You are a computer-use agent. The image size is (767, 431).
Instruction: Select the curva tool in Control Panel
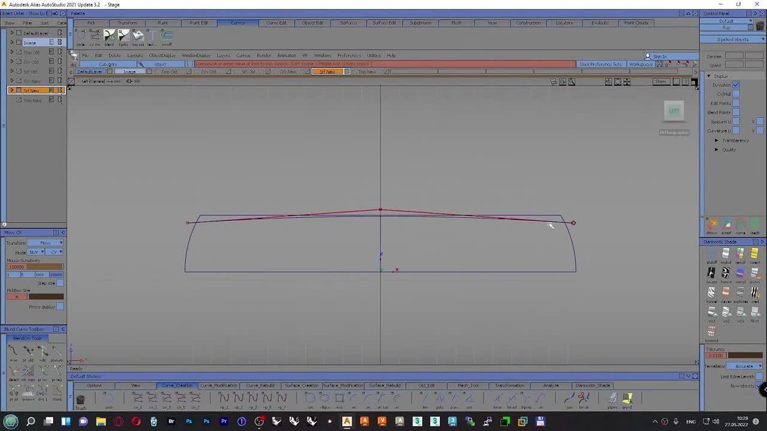741,225
